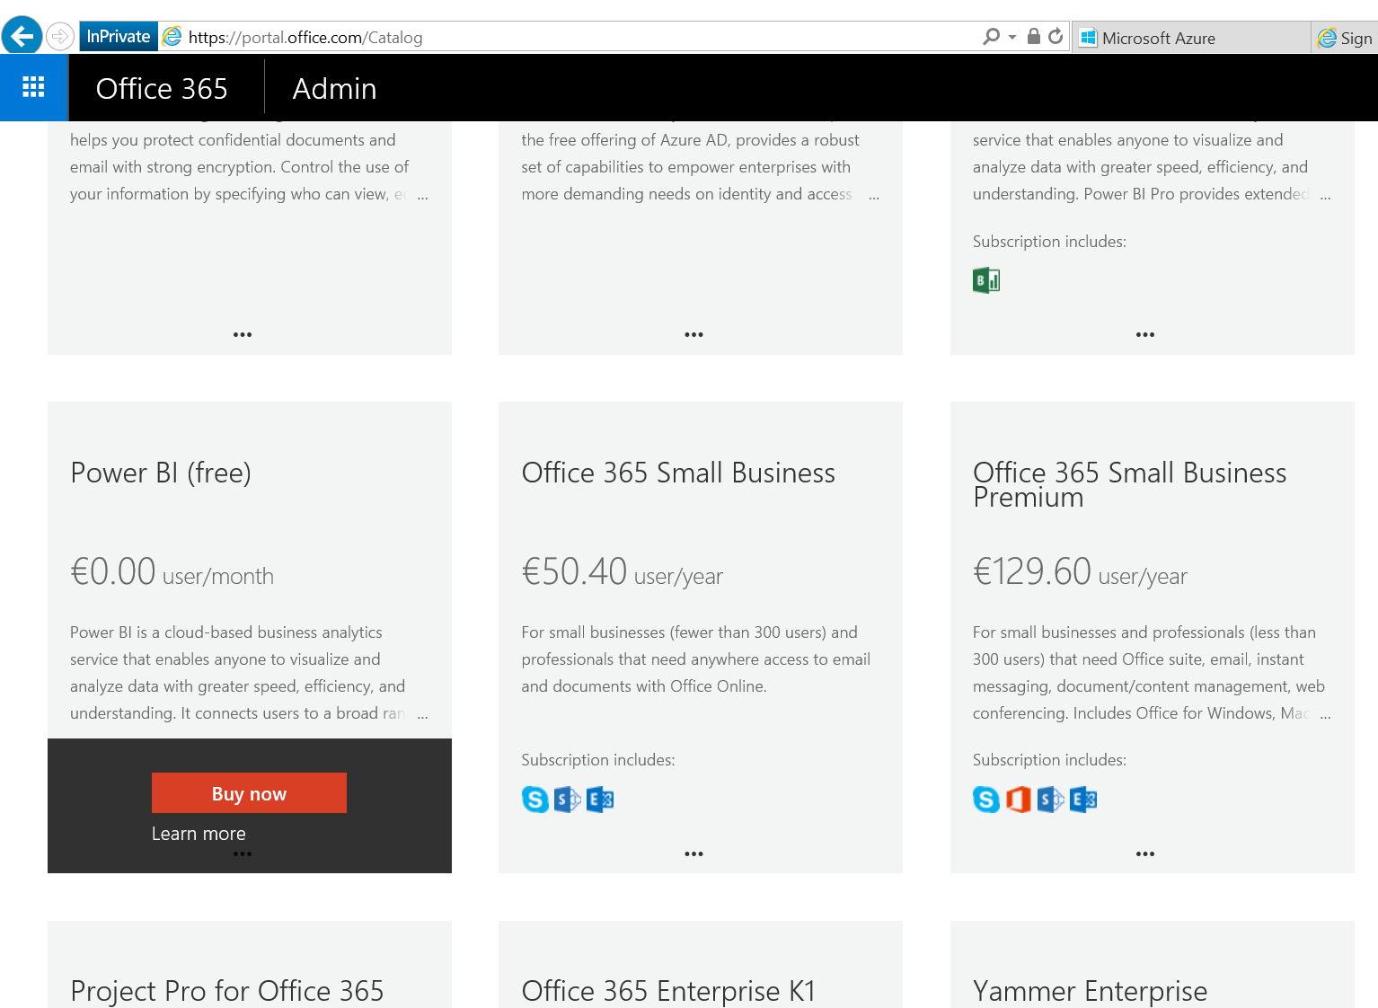Click Buy now for Power BI (free)

[249, 793]
